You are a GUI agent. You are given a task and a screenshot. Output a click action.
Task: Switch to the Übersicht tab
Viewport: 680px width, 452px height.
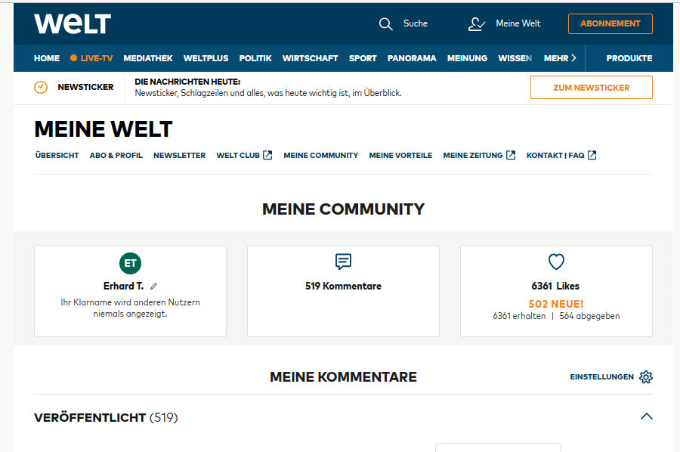(57, 155)
